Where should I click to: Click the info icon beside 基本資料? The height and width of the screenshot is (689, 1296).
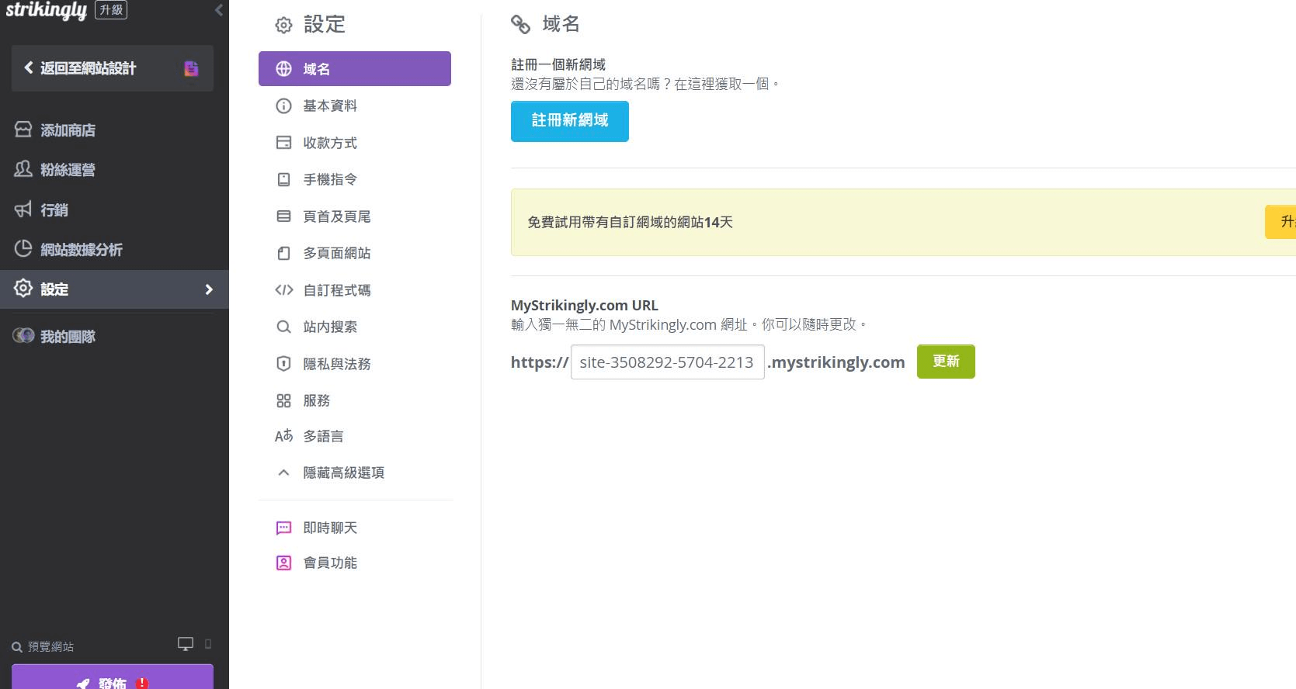tap(283, 106)
